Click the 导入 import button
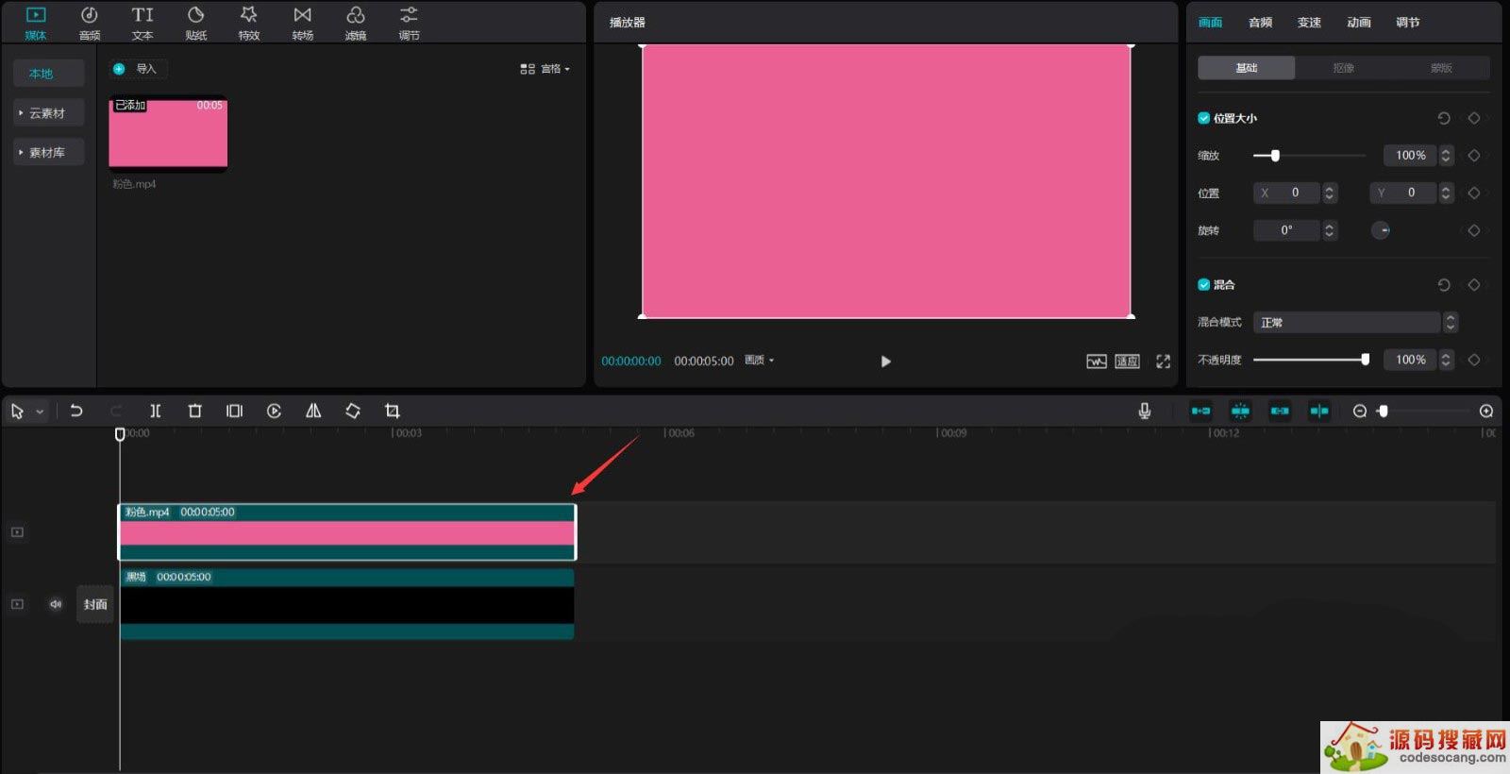The width and height of the screenshot is (1510, 774). coord(138,69)
